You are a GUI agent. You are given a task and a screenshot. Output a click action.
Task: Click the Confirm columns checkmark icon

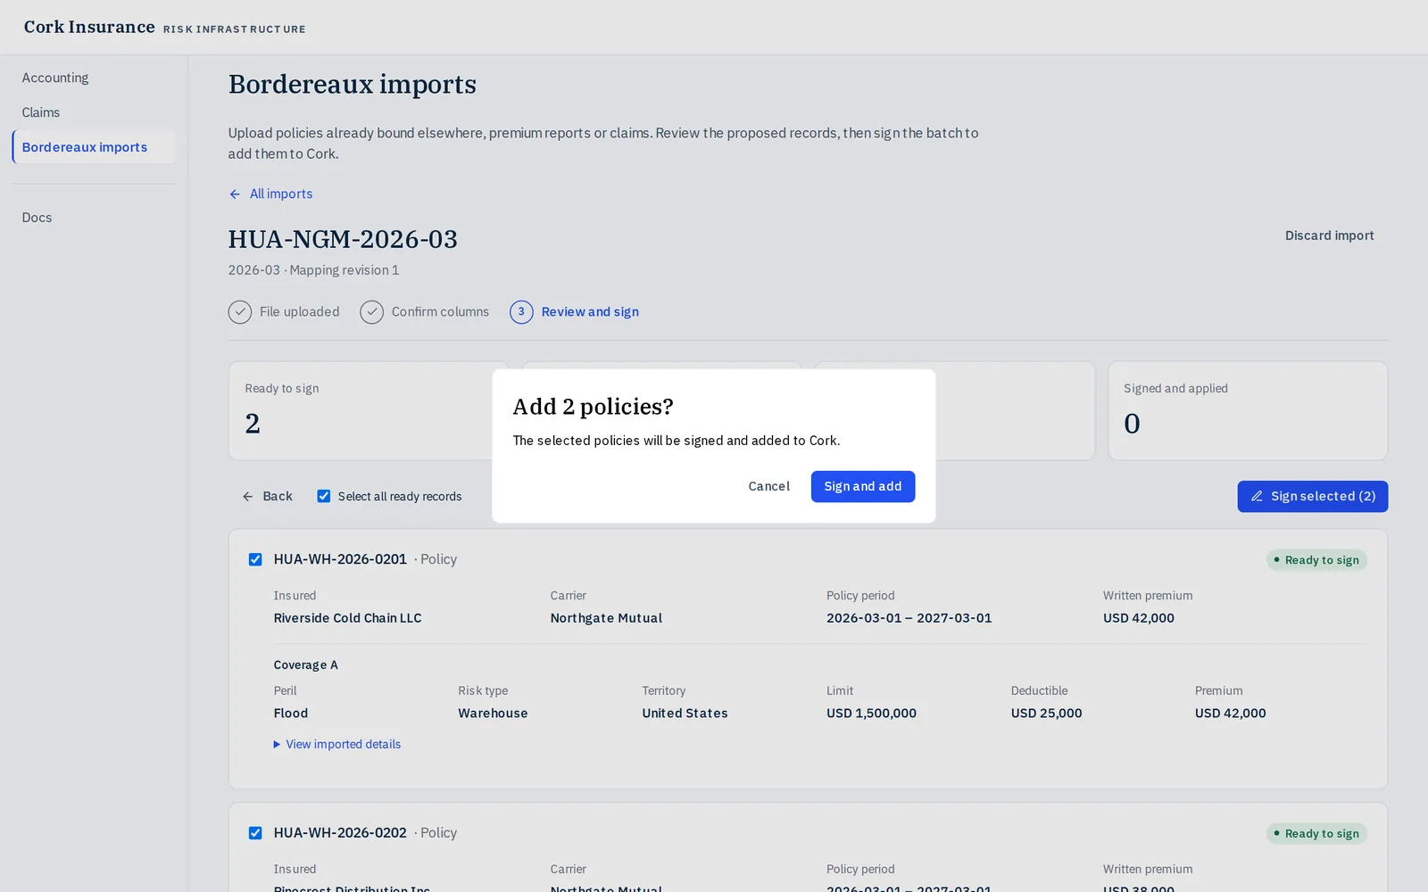click(371, 312)
